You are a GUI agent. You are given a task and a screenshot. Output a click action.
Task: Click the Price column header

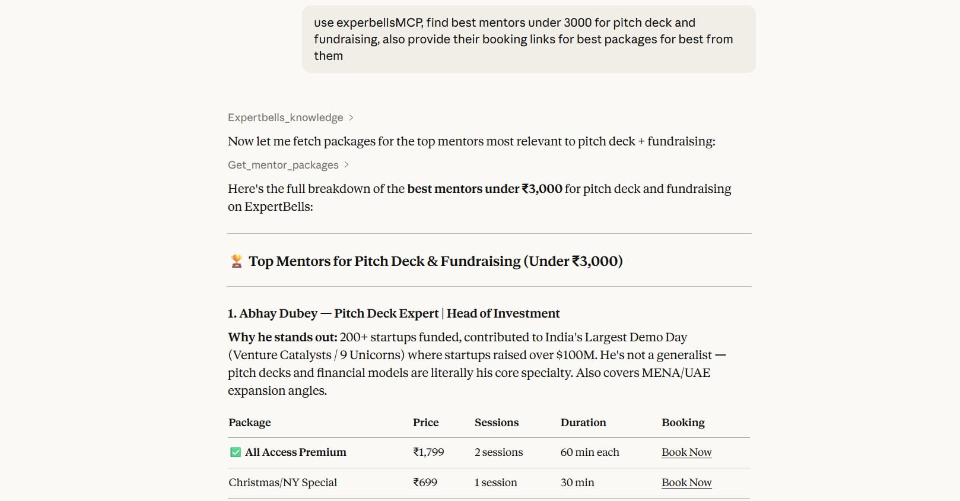coord(426,423)
